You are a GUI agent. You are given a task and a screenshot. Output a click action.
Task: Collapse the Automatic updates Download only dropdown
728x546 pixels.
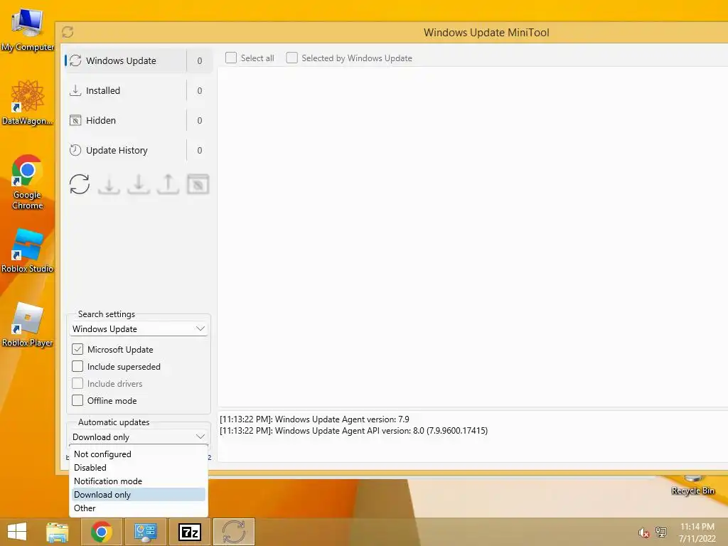139,437
